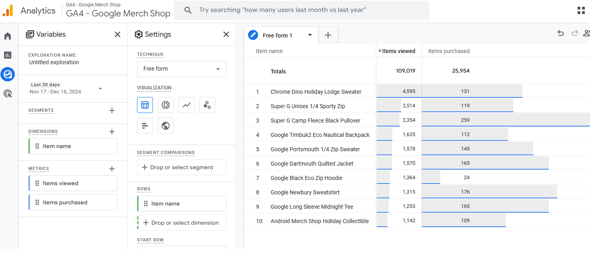The image size is (590, 255).
Task: Click the Analytics product name text
Action: tap(38, 11)
